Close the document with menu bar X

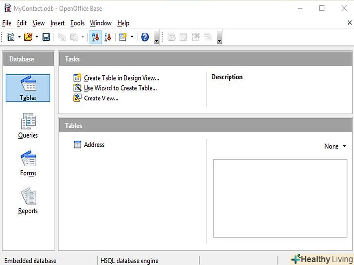(349, 23)
